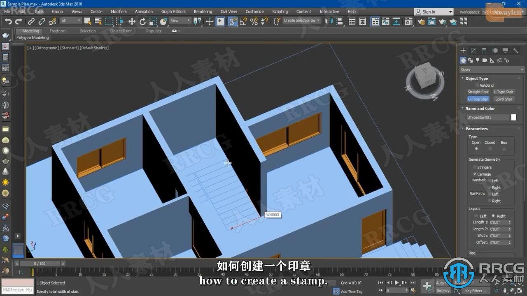Open the Utilities panel wrench icon
This screenshot has width=527, height=296.
click(x=515, y=51)
